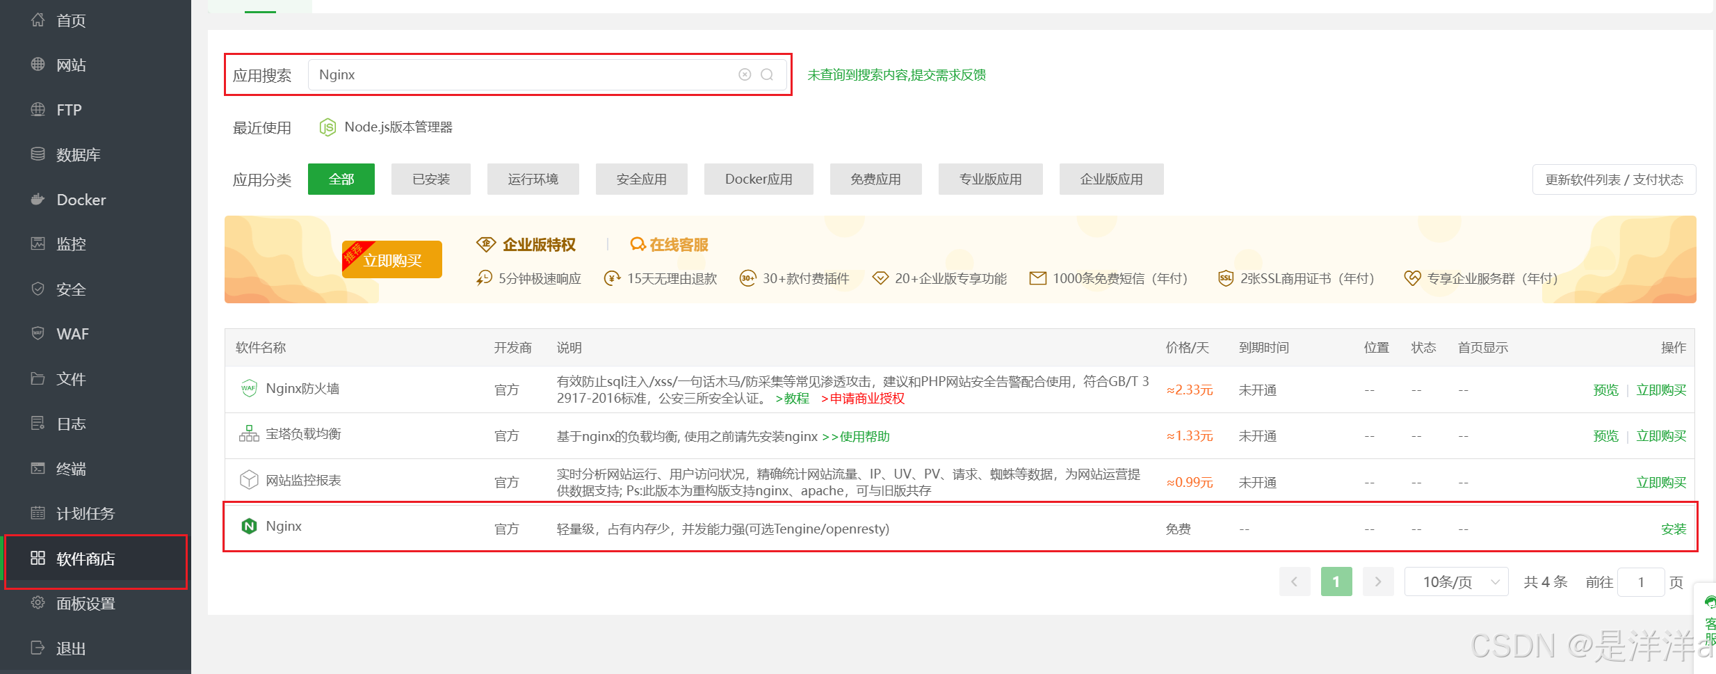Open the >>使用帮助 link

coord(856,436)
